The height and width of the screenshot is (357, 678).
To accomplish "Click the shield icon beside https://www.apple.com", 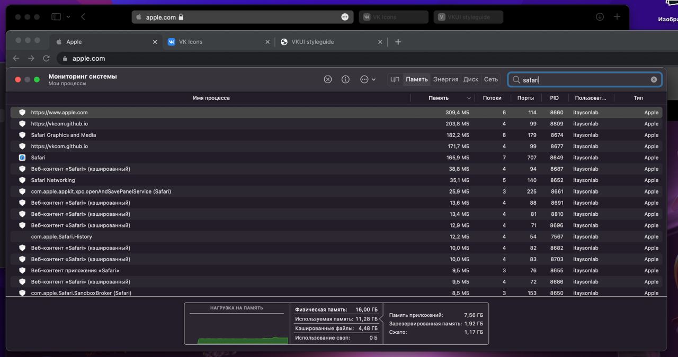I will (22, 113).
